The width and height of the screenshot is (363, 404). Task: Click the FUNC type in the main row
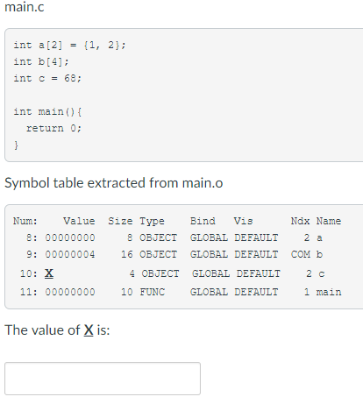[152, 292]
